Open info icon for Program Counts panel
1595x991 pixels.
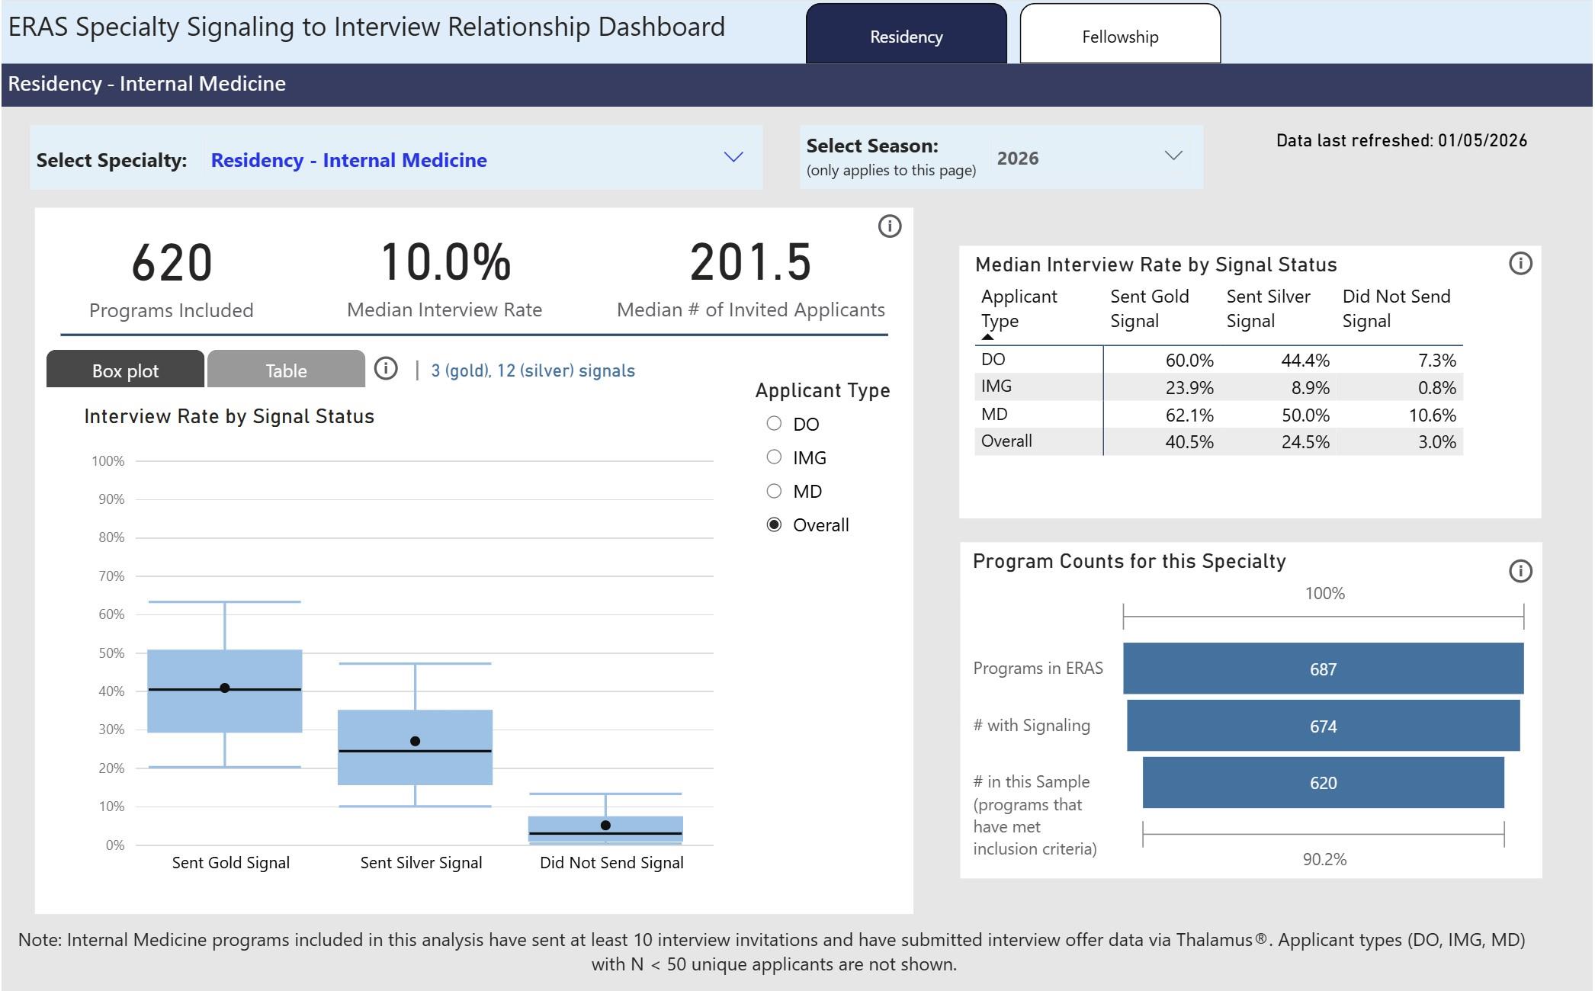tap(1520, 571)
